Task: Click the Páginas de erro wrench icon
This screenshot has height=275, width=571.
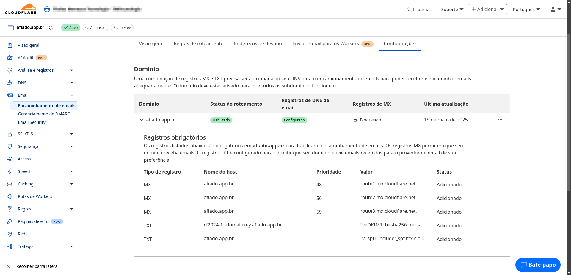Action: [10, 221]
